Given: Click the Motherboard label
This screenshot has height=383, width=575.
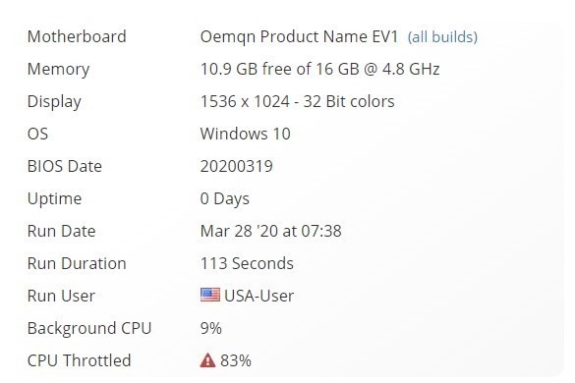Looking at the screenshot, I should coord(77,36).
